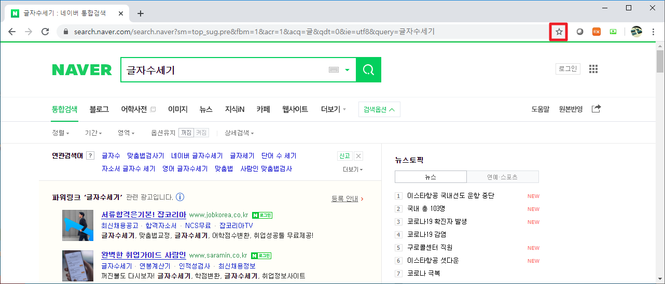Select the 통합검색 tab

tap(65, 109)
